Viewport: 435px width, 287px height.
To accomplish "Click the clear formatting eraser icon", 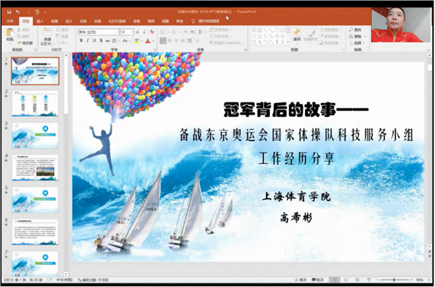I will [x=152, y=32].
